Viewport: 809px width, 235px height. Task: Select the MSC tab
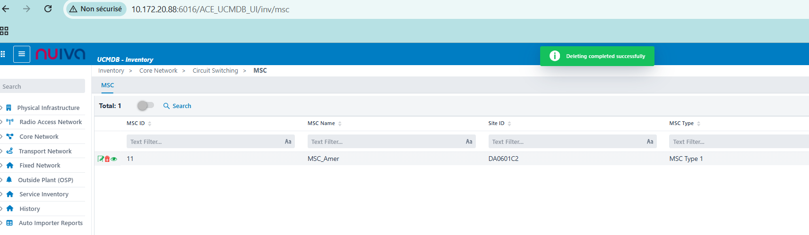[108, 85]
